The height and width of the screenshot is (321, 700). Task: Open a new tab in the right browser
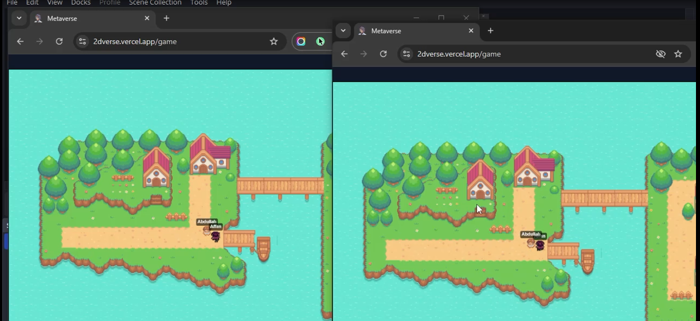point(490,31)
